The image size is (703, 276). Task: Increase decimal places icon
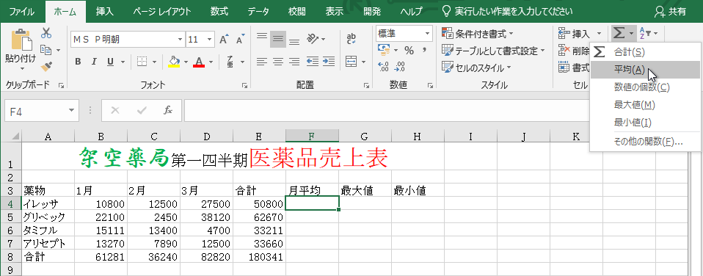[384, 66]
